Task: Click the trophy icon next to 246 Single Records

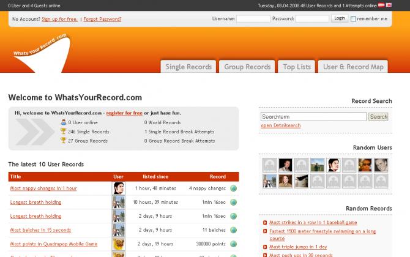Action: pyautogui.click(x=63, y=131)
